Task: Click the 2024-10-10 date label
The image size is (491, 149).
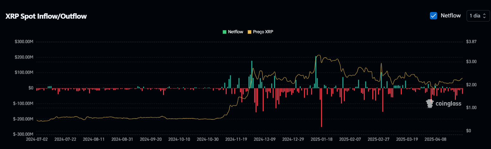Action: pyautogui.click(x=179, y=139)
